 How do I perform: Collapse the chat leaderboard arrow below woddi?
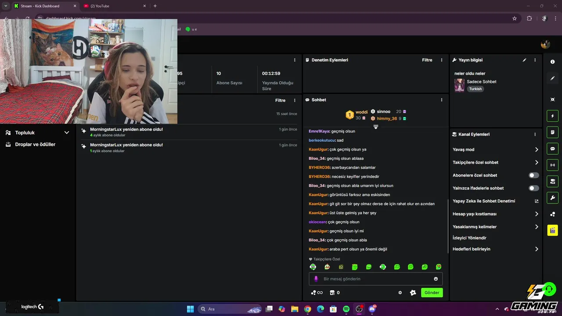click(376, 127)
